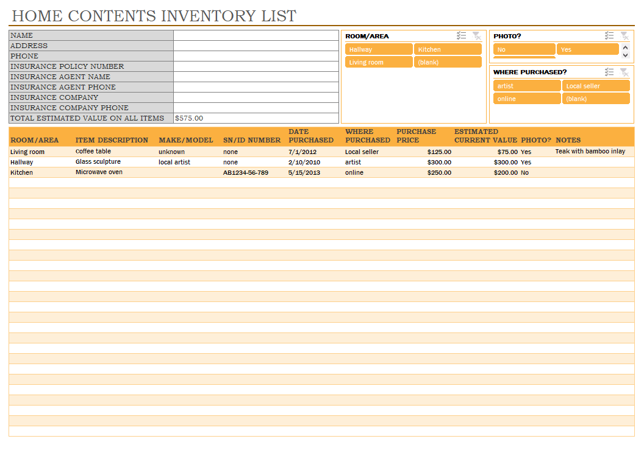644x450 pixels.
Task: Filter photo slicer by Yes
Action: point(587,49)
